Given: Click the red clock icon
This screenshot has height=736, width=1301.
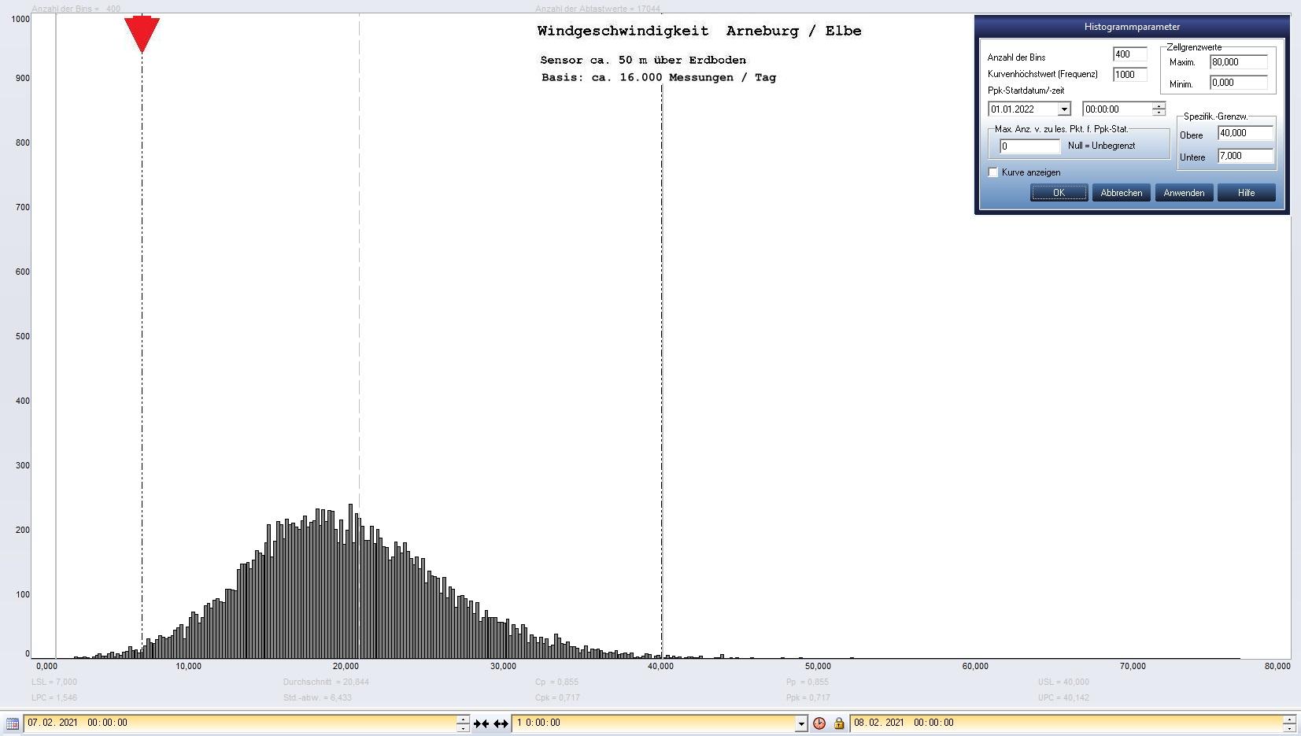Looking at the screenshot, I should tap(819, 723).
